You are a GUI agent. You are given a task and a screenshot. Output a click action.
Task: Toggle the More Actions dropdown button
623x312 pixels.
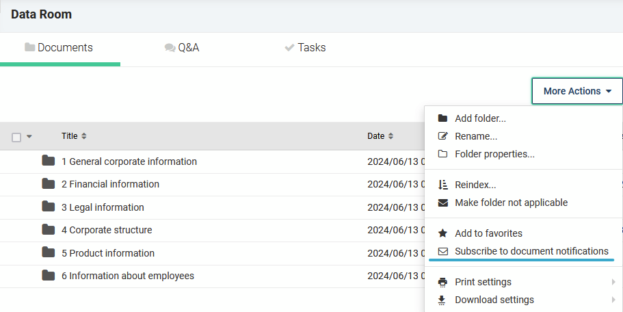point(577,91)
